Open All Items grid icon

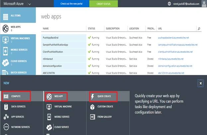(6, 17)
